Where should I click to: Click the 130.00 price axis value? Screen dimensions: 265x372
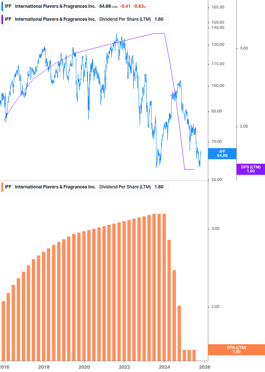[x=218, y=44]
